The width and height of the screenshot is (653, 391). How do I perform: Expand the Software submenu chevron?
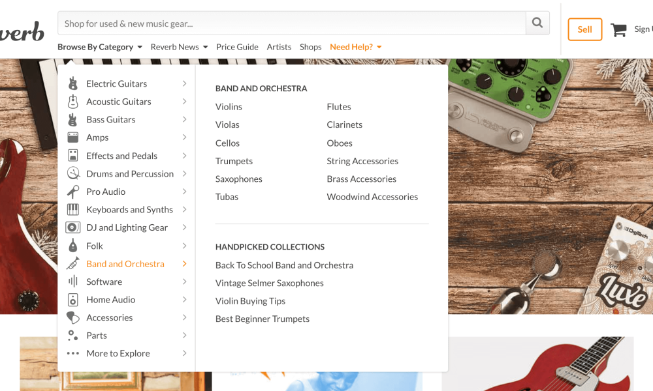pyautogui.click(x=185, y=282)
